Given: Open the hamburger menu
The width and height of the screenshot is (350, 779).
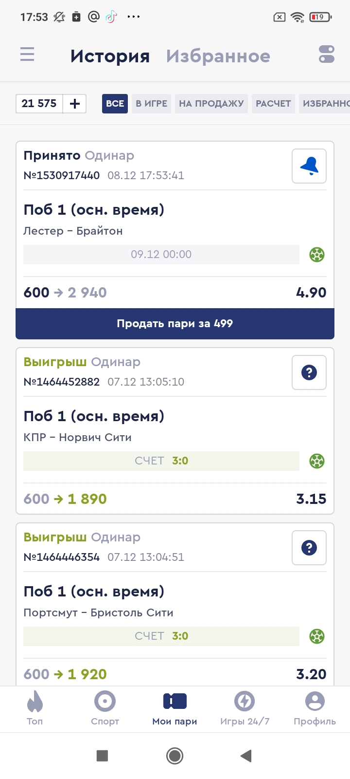Looking at the screenshot, I should 27,54.
